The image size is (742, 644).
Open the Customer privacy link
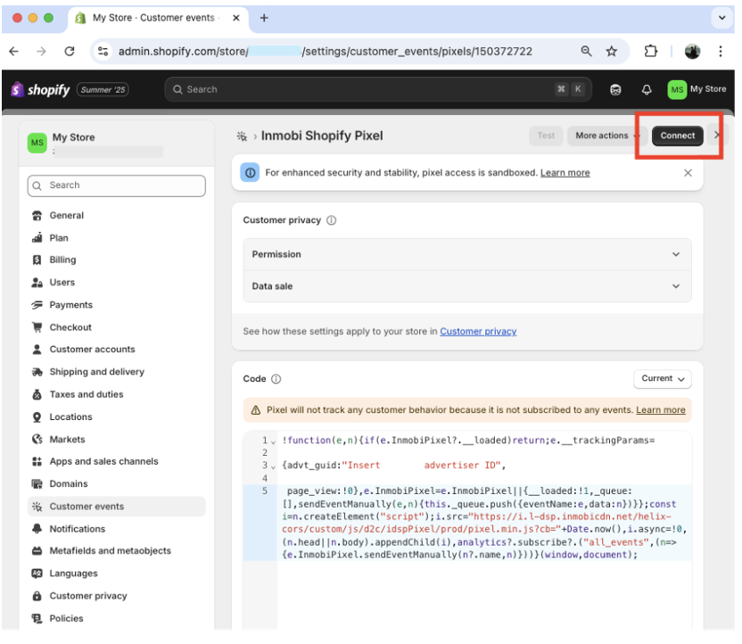coord(478,332)
